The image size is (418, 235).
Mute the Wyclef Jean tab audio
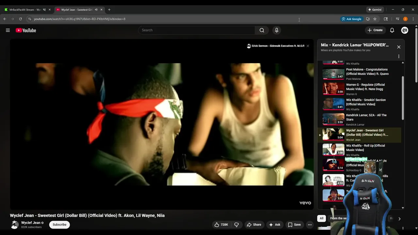click(x=96, y=10)
